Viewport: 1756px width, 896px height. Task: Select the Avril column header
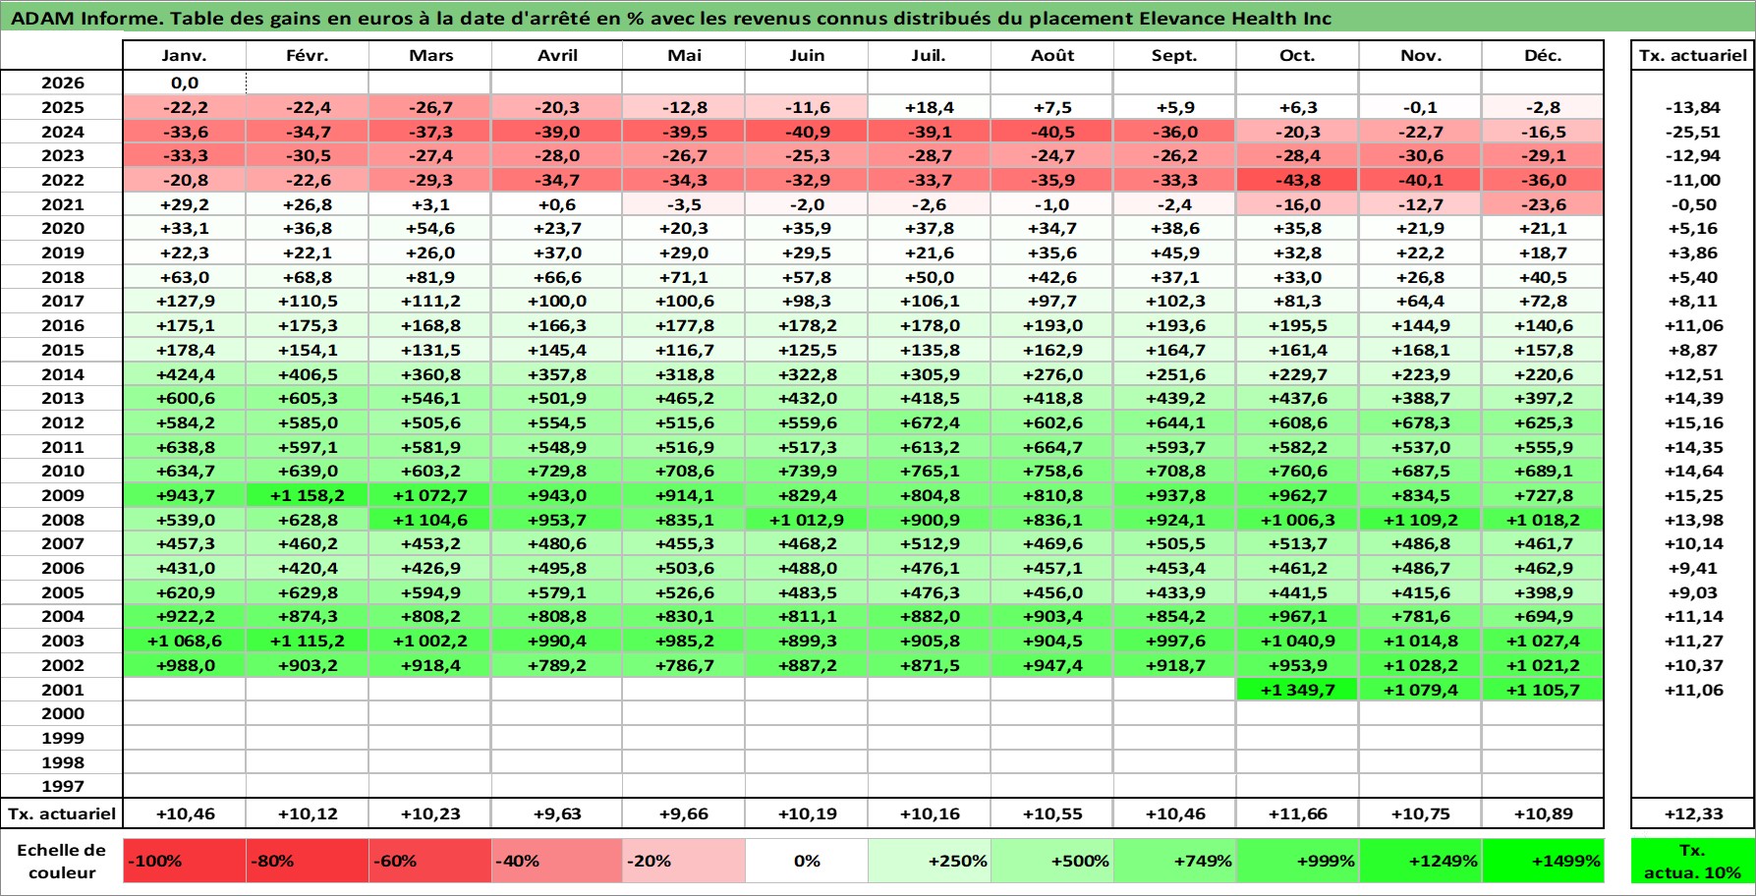coord(557,56)
